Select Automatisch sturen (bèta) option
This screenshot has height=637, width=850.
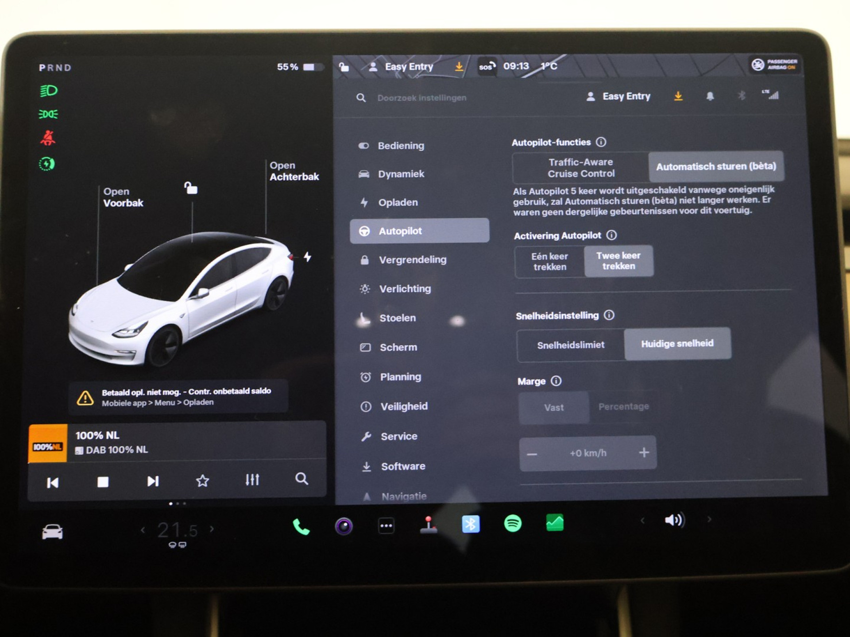tap(716, 167)
